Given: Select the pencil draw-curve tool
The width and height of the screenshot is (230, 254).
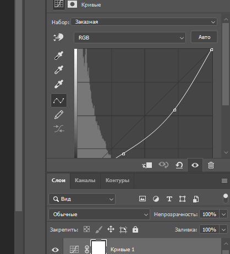Looking at the screenshot, I should (x=59, y=115).
